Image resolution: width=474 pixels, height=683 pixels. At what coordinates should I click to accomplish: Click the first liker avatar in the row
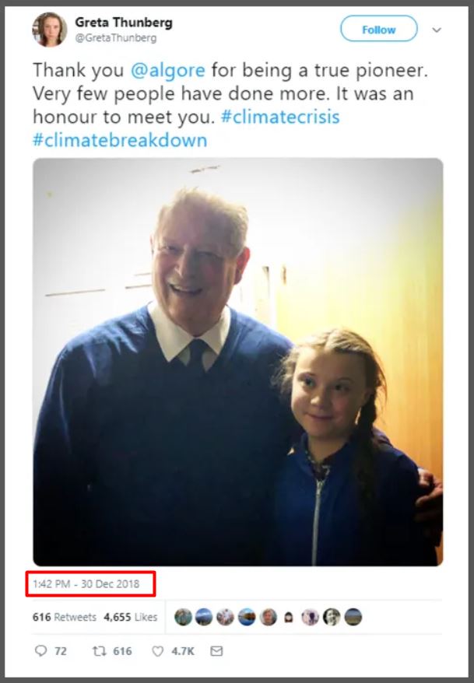183,617
